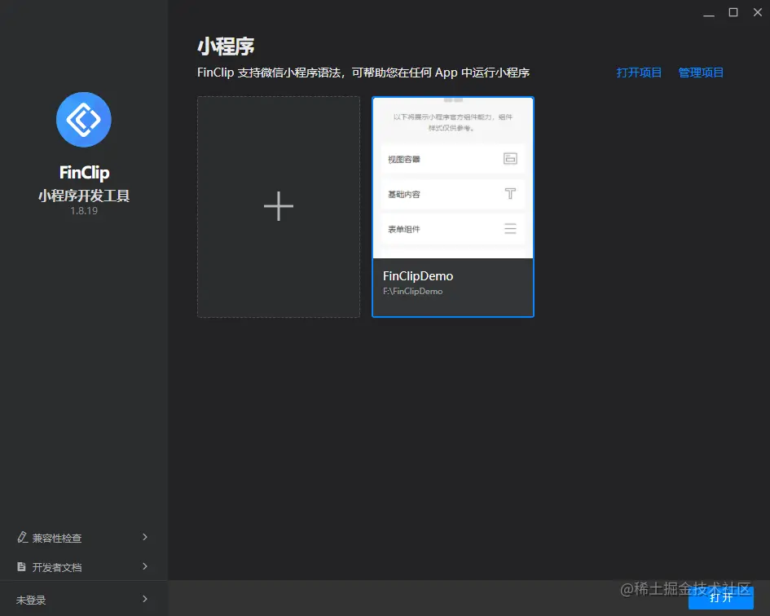Expand the 未登录 account section chevron

pyautogui.click(x=145, y=599)
